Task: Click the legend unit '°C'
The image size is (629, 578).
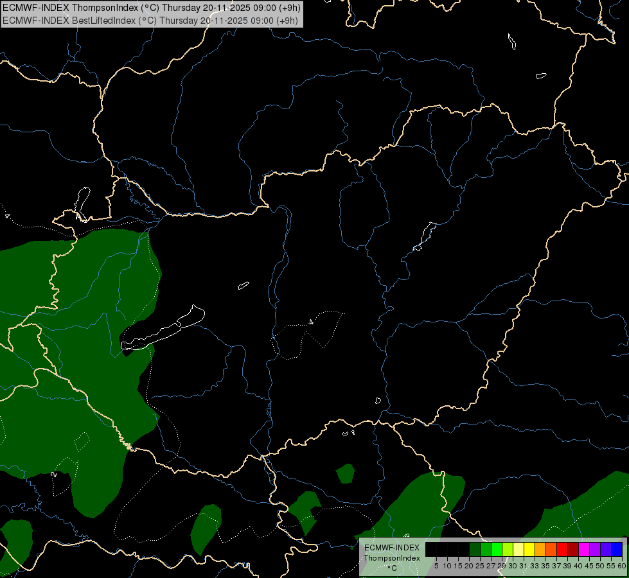Action: (392, 568)
